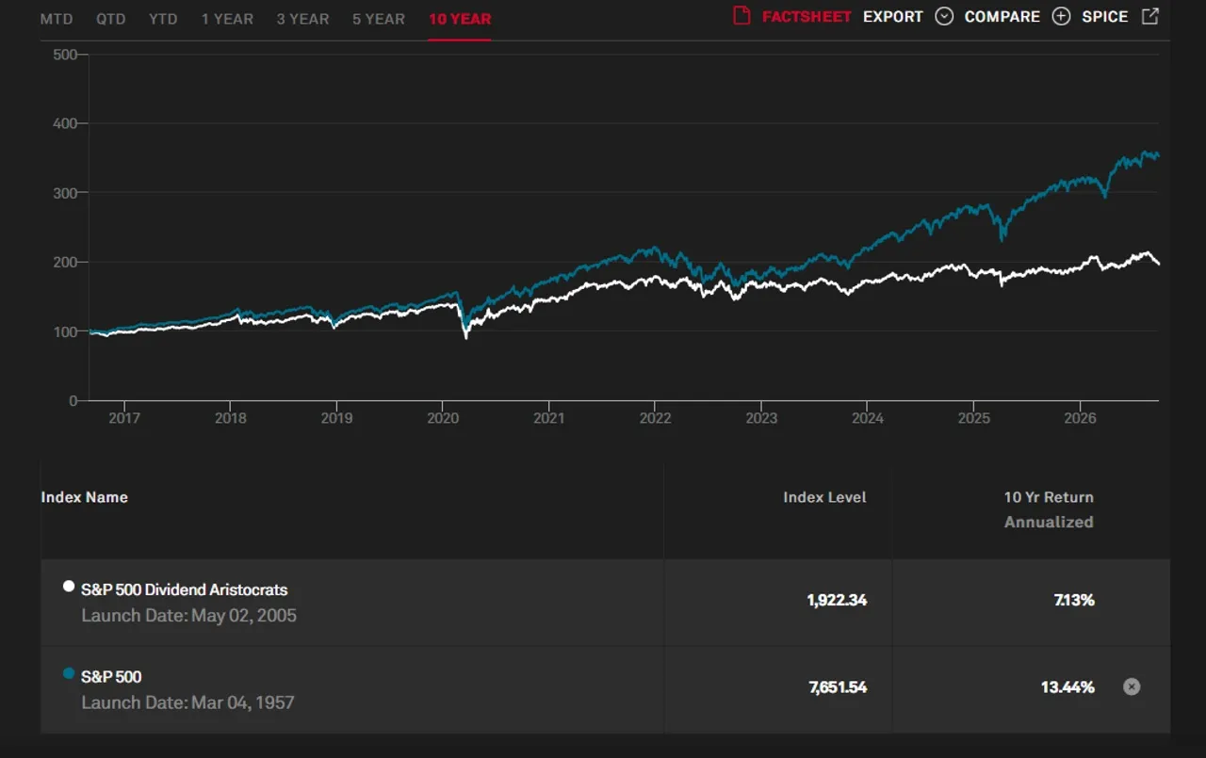Click the white dot for Dividend Aristocrats

coord(68,587)
